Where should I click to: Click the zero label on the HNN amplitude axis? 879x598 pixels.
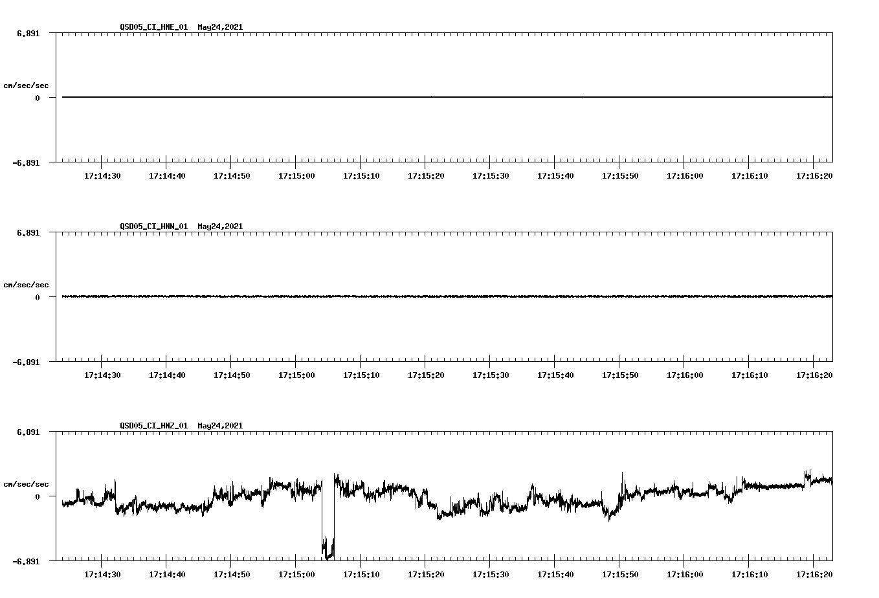[x=38, y=296]
